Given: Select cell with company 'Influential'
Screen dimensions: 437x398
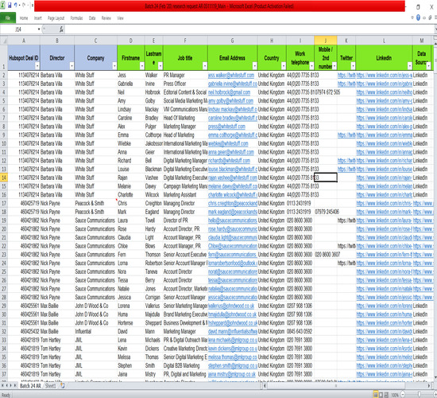Looking at the screenshot, I should point(95,331).
